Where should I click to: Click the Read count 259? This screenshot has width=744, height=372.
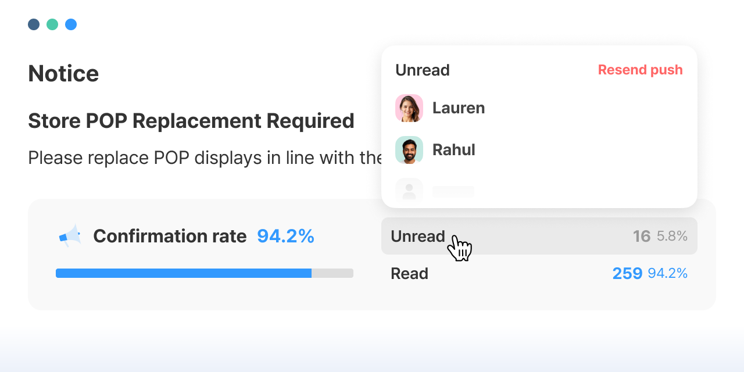627,273
